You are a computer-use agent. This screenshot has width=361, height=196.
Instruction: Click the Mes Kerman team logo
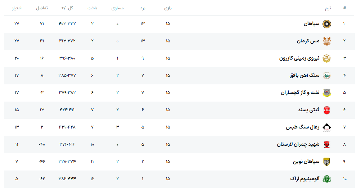pos(326,41)
